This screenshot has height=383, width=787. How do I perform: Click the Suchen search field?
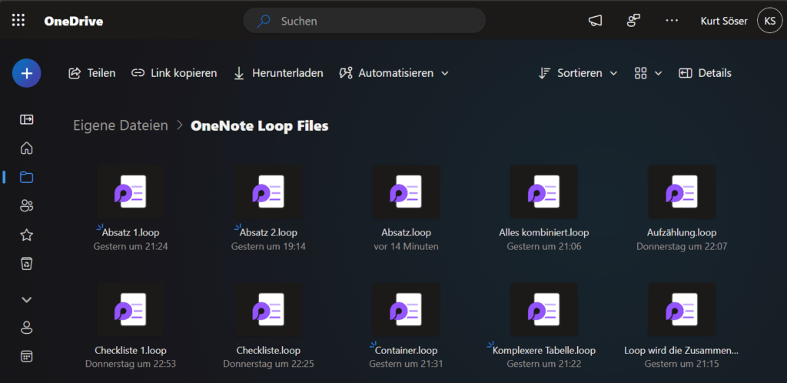click(364, 21)
